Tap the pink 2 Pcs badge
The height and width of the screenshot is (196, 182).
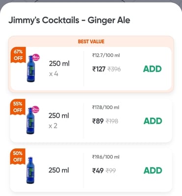pos(35,110)
